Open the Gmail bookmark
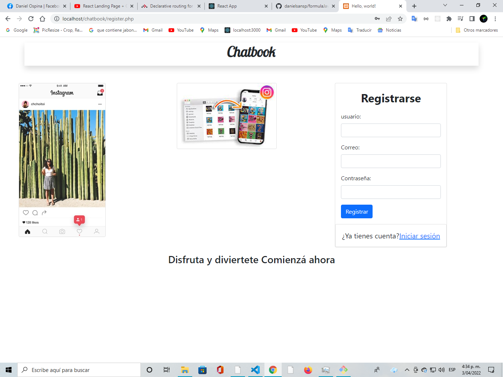This screenshot has height=377, width=503. [x=153, y=30]
